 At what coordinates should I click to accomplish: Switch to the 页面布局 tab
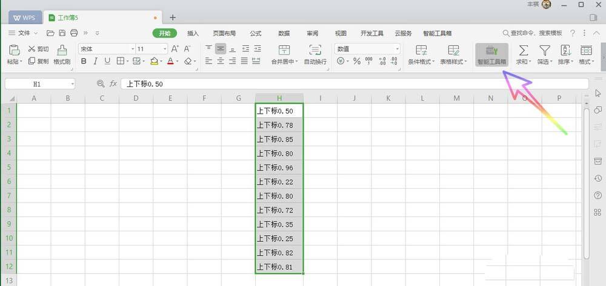[x=224, y=33]
